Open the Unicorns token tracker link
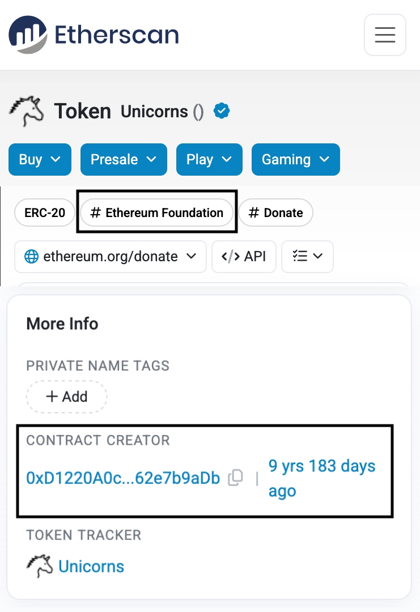 pos(91,566)
